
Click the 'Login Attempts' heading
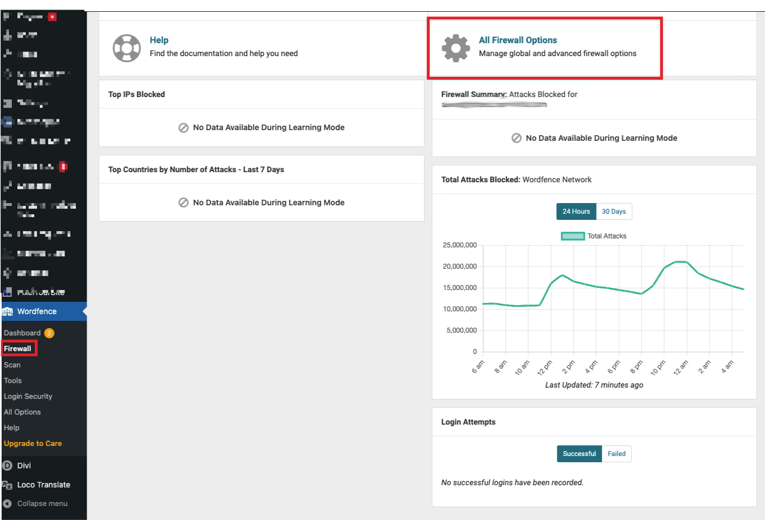pos(468,422)
